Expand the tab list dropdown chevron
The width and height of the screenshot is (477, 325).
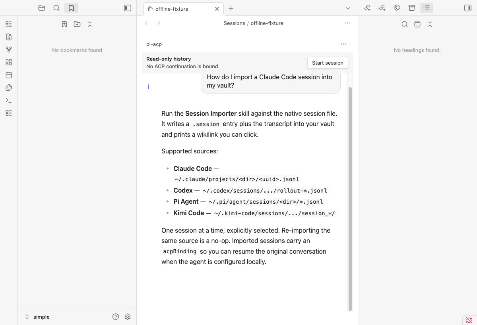click(x=348, y=8)
